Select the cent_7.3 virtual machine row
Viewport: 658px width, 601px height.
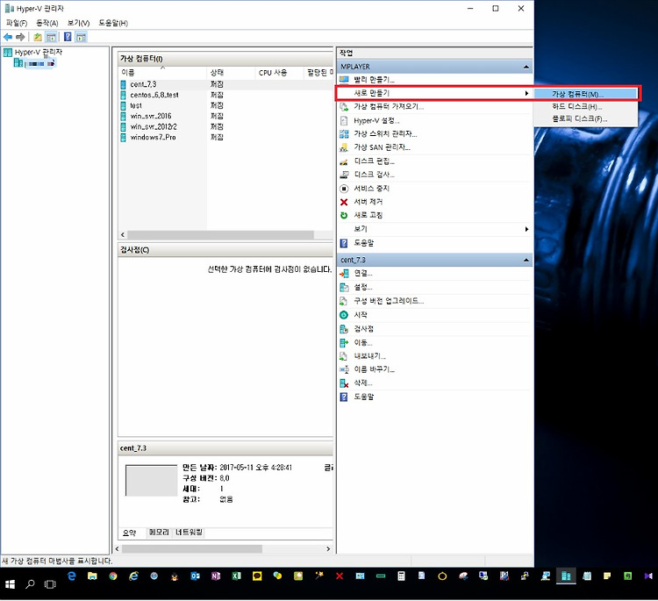[x=225, y=84]
